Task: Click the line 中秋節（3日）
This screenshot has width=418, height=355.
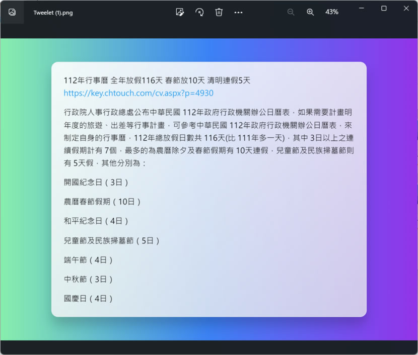Action: (88, 279)
